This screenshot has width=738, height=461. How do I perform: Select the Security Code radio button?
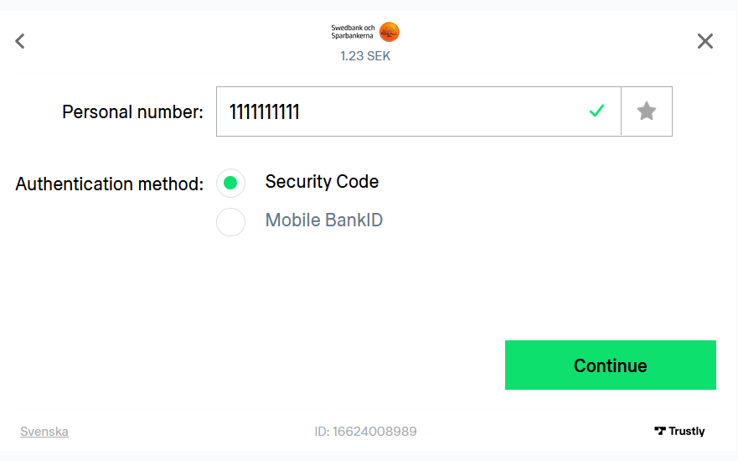pyautogui.click(x=230, y=183)
